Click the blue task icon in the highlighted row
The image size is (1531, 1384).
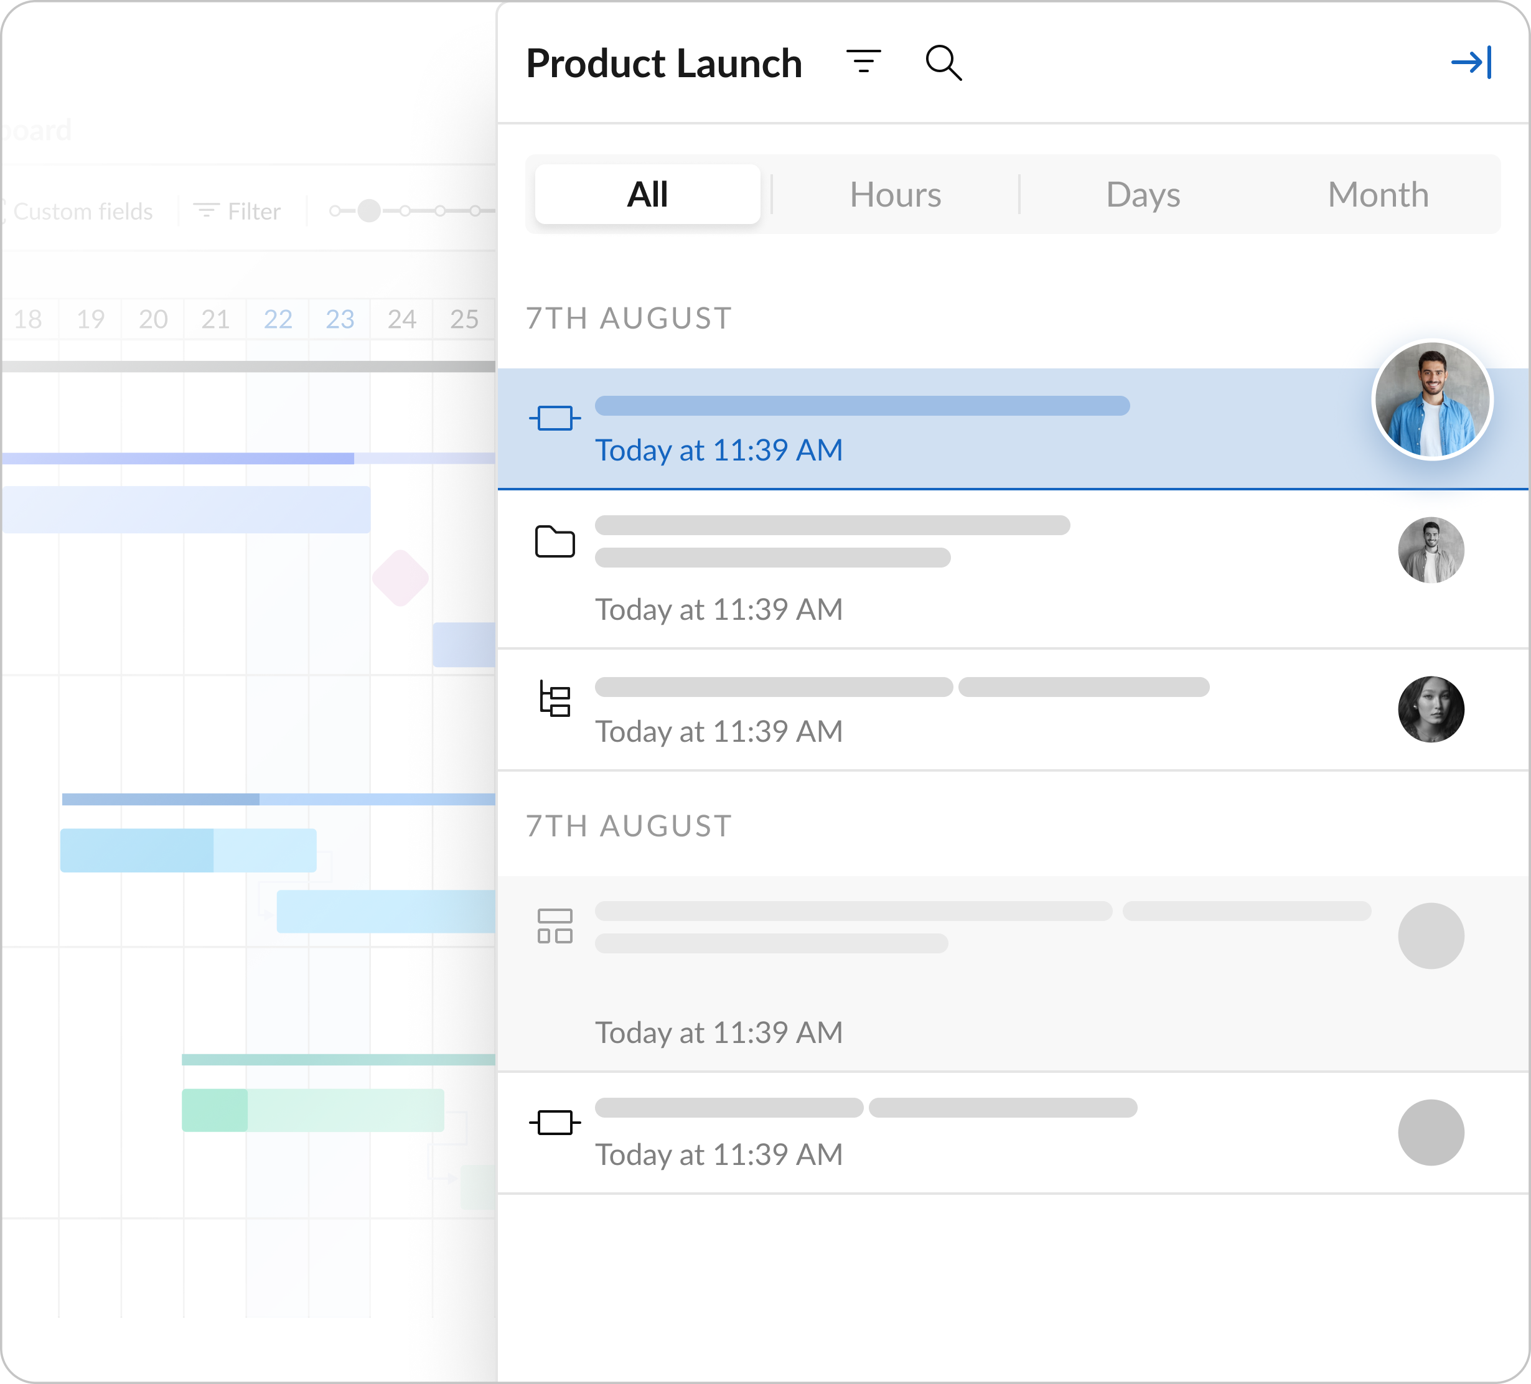click(x=555, y=418)
